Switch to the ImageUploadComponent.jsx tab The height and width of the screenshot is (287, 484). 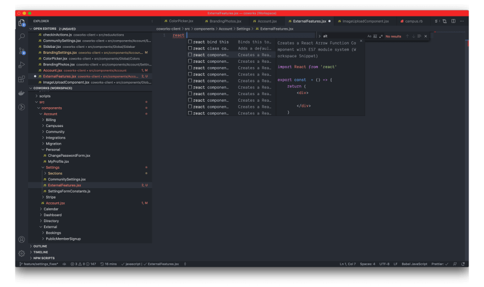pos(364,21)
